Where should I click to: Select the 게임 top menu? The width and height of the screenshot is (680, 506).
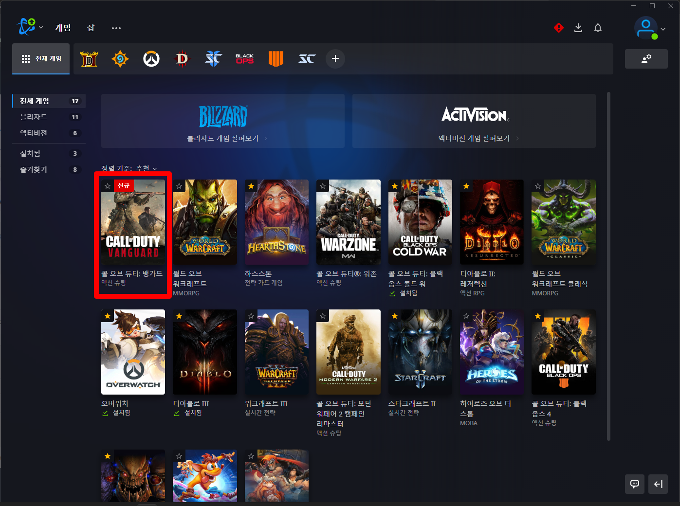click(x=63, y=28)
